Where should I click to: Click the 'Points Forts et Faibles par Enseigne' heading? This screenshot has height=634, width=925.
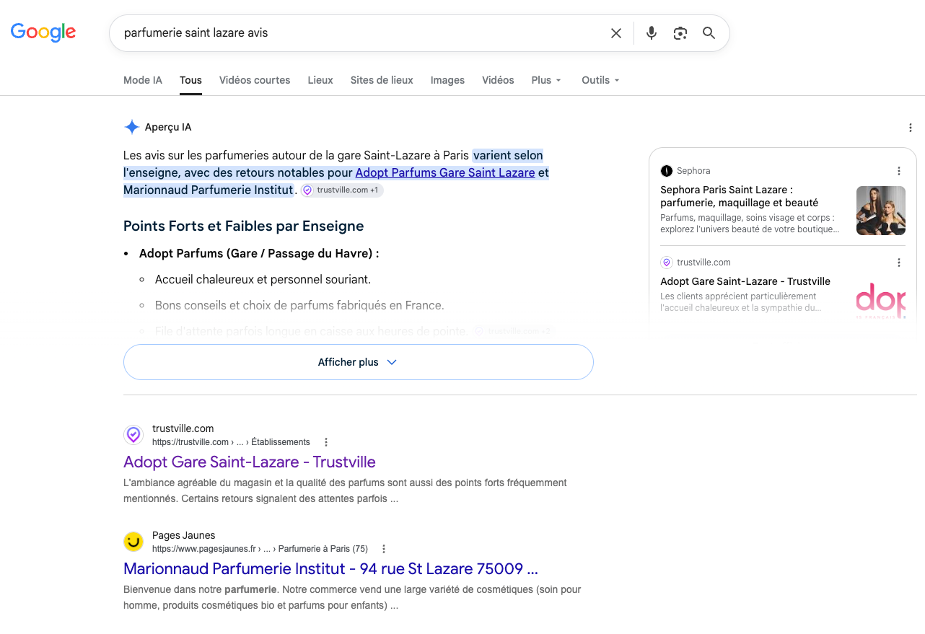pyautogui.click(x=243, y=226)
